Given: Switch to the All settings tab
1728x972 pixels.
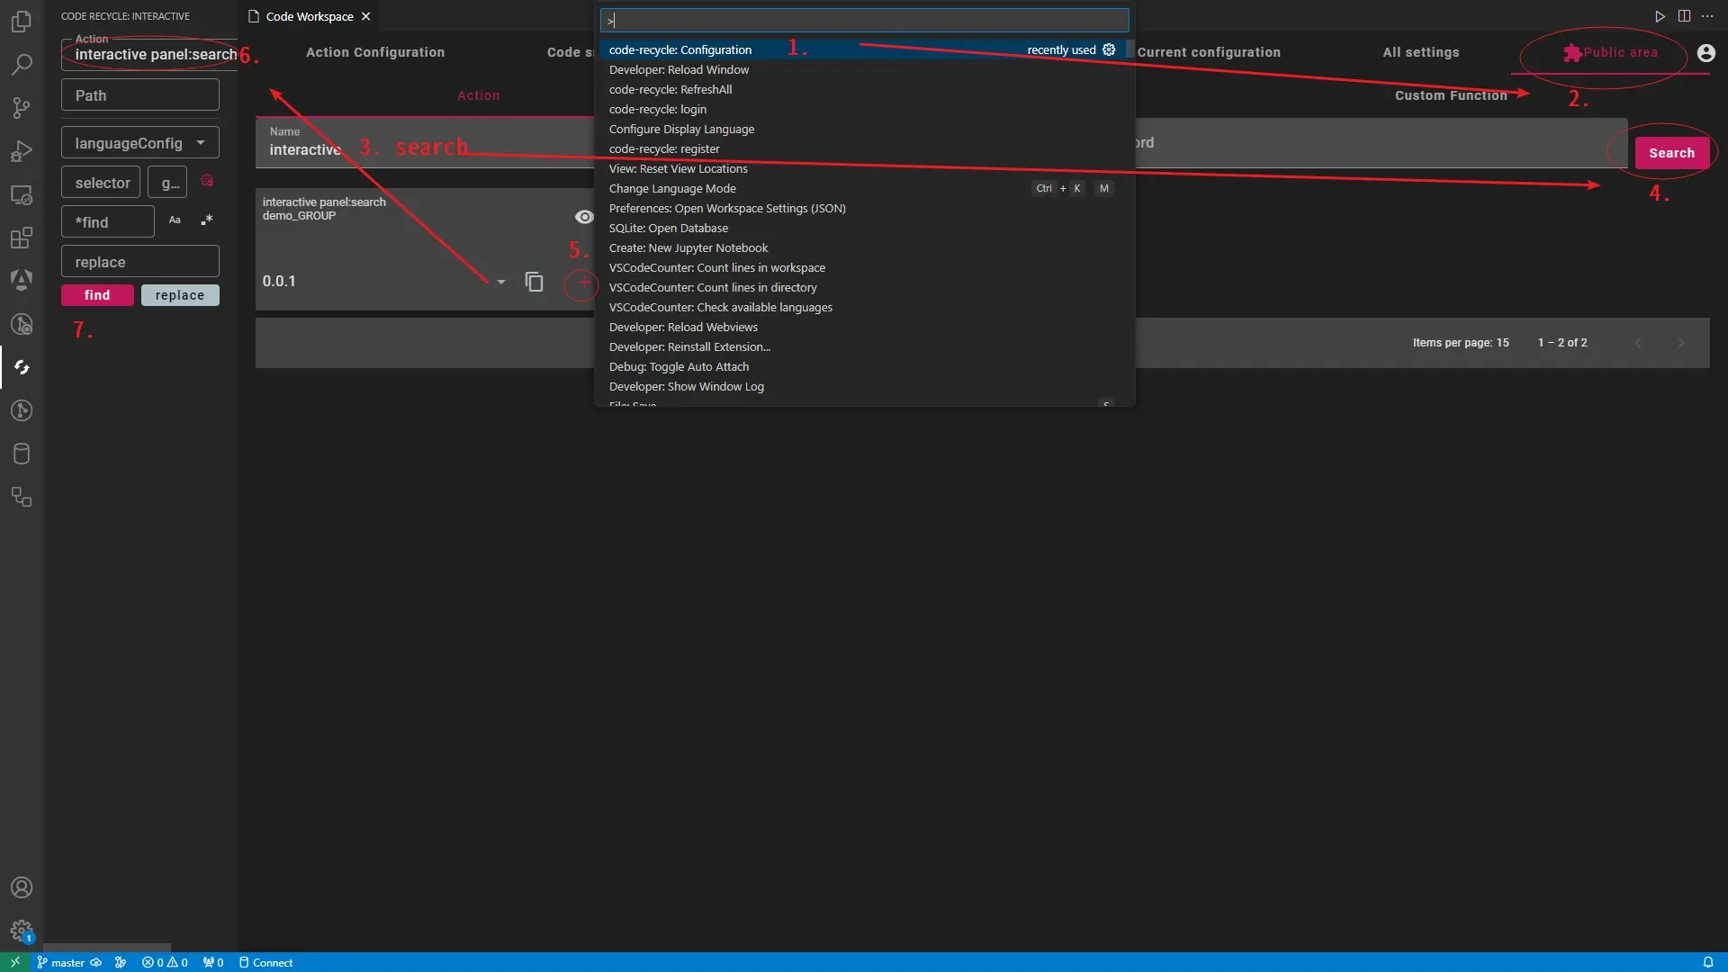Looking at the screenshot, I should click(1421, 52).
